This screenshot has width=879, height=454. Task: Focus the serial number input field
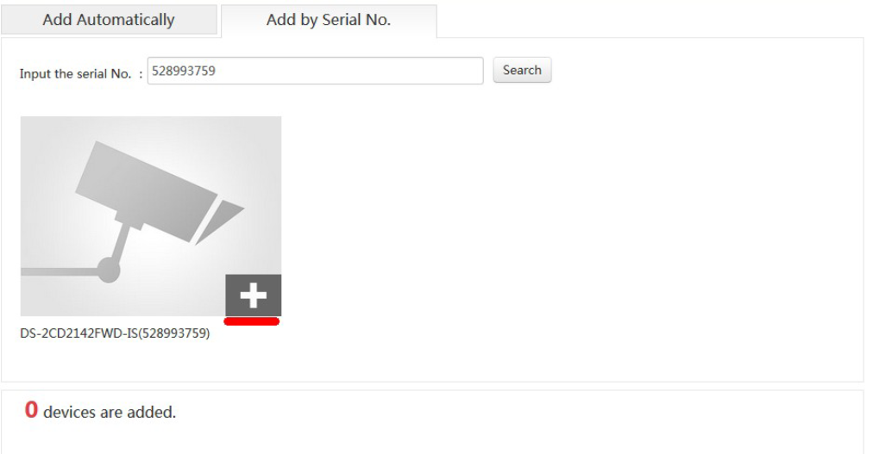[x=315, y=71]
